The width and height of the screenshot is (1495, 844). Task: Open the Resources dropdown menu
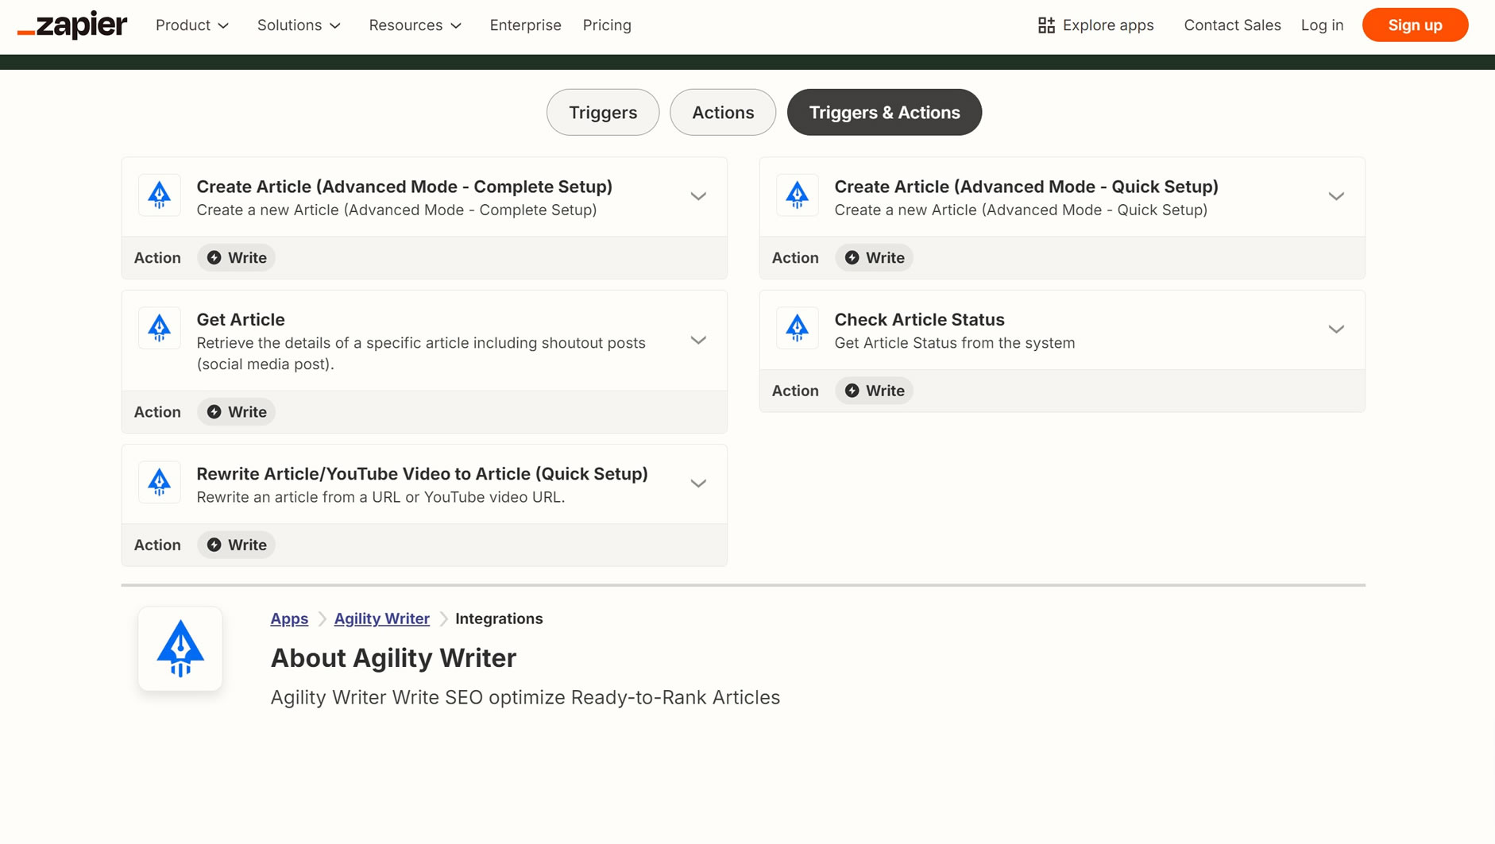click(x=415, y=25)
